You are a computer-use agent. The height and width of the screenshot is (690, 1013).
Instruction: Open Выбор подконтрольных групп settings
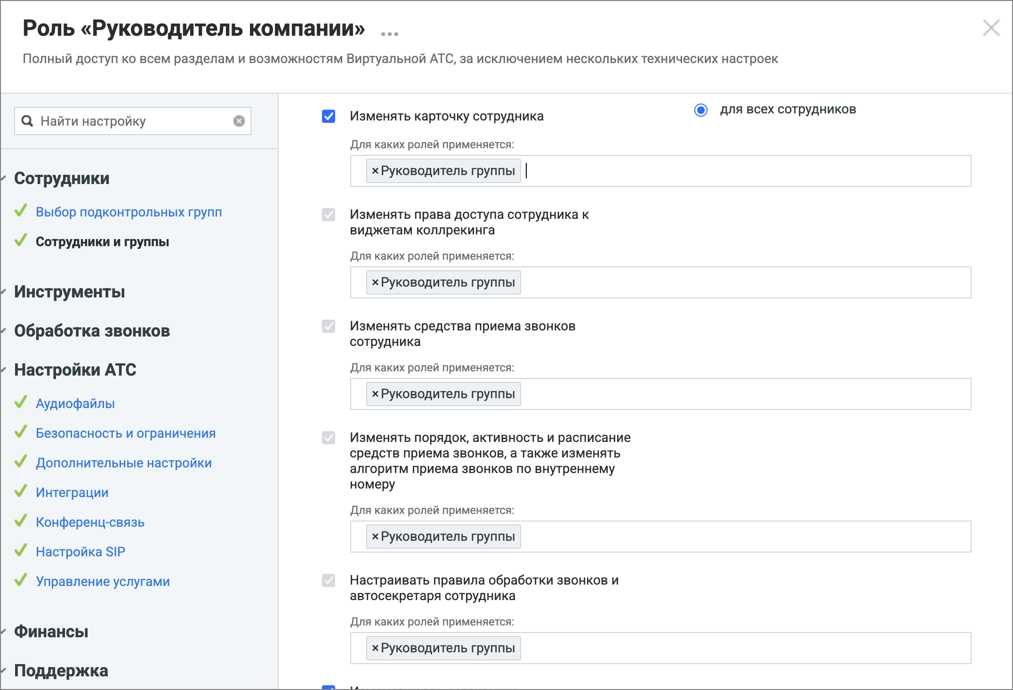click(129, 212)
